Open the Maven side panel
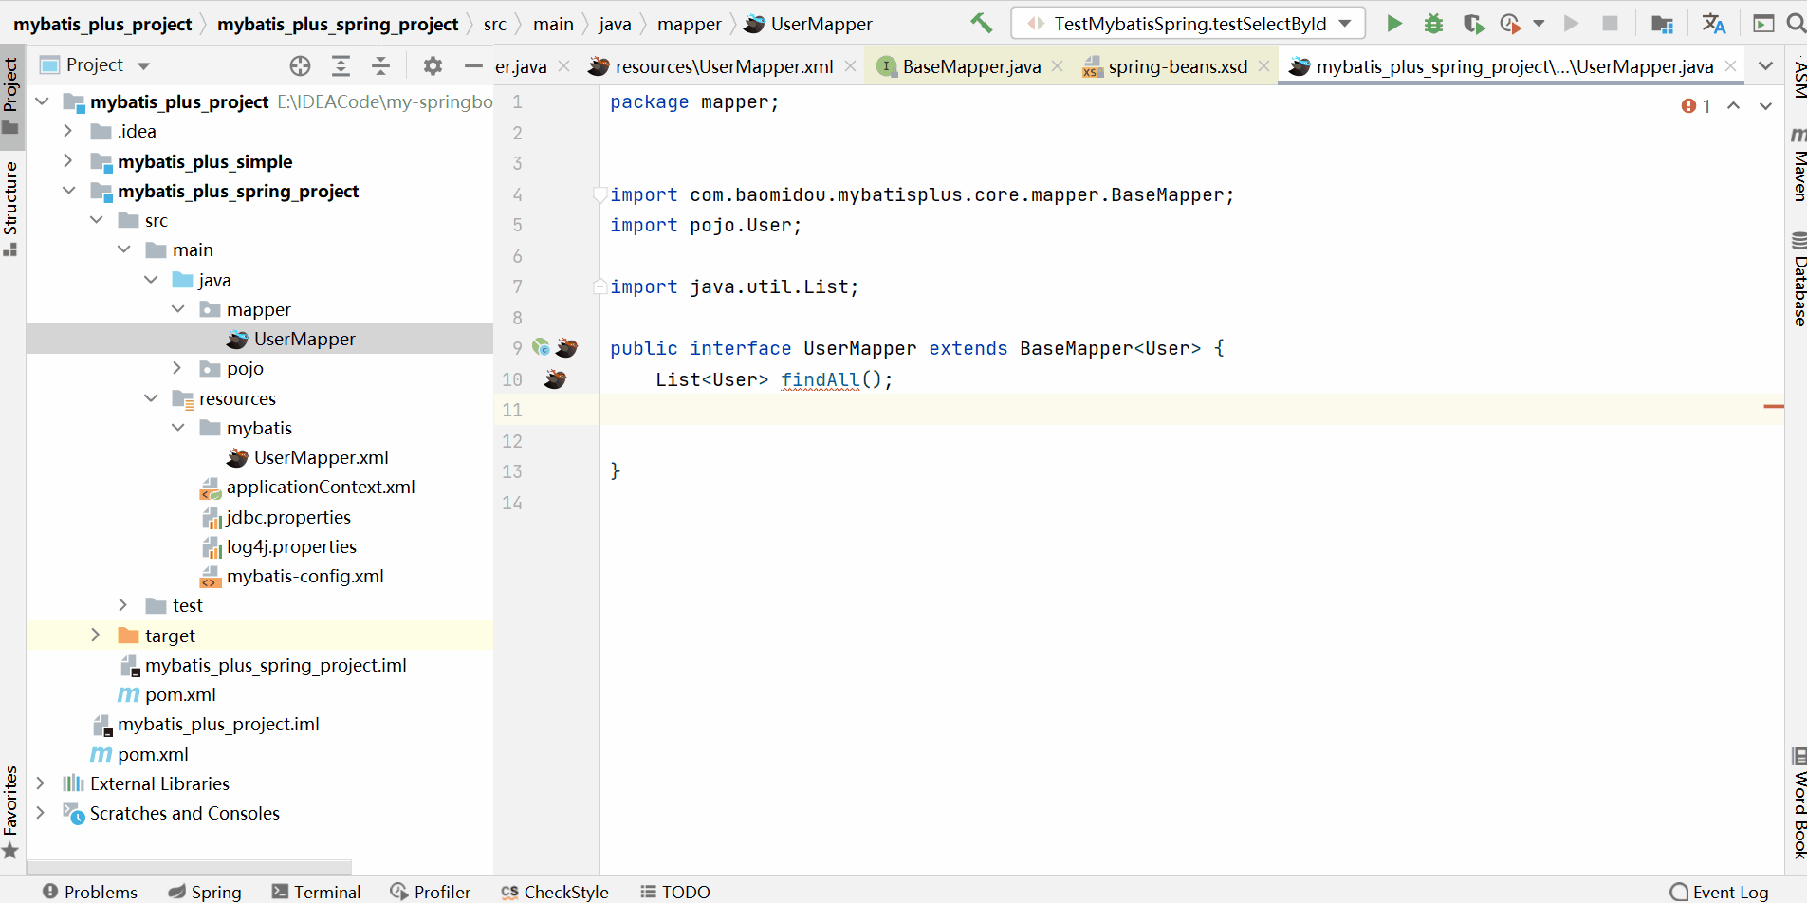Viewport: 1807px width, 903px height. [x=1798, y=163]
